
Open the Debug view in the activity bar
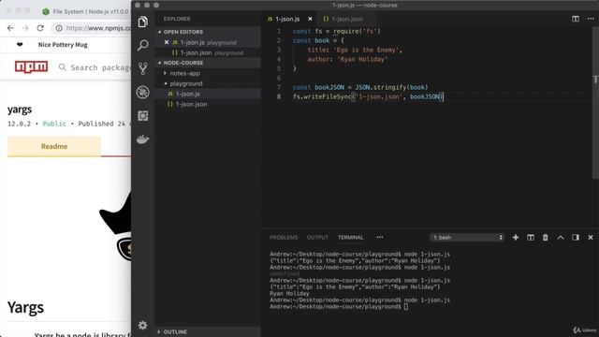tap(143, 92)
